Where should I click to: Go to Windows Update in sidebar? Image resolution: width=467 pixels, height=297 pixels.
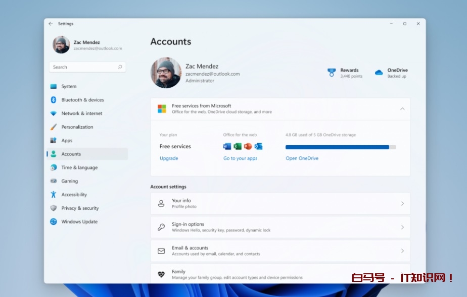pyautogui.click(x=79, y=222)
